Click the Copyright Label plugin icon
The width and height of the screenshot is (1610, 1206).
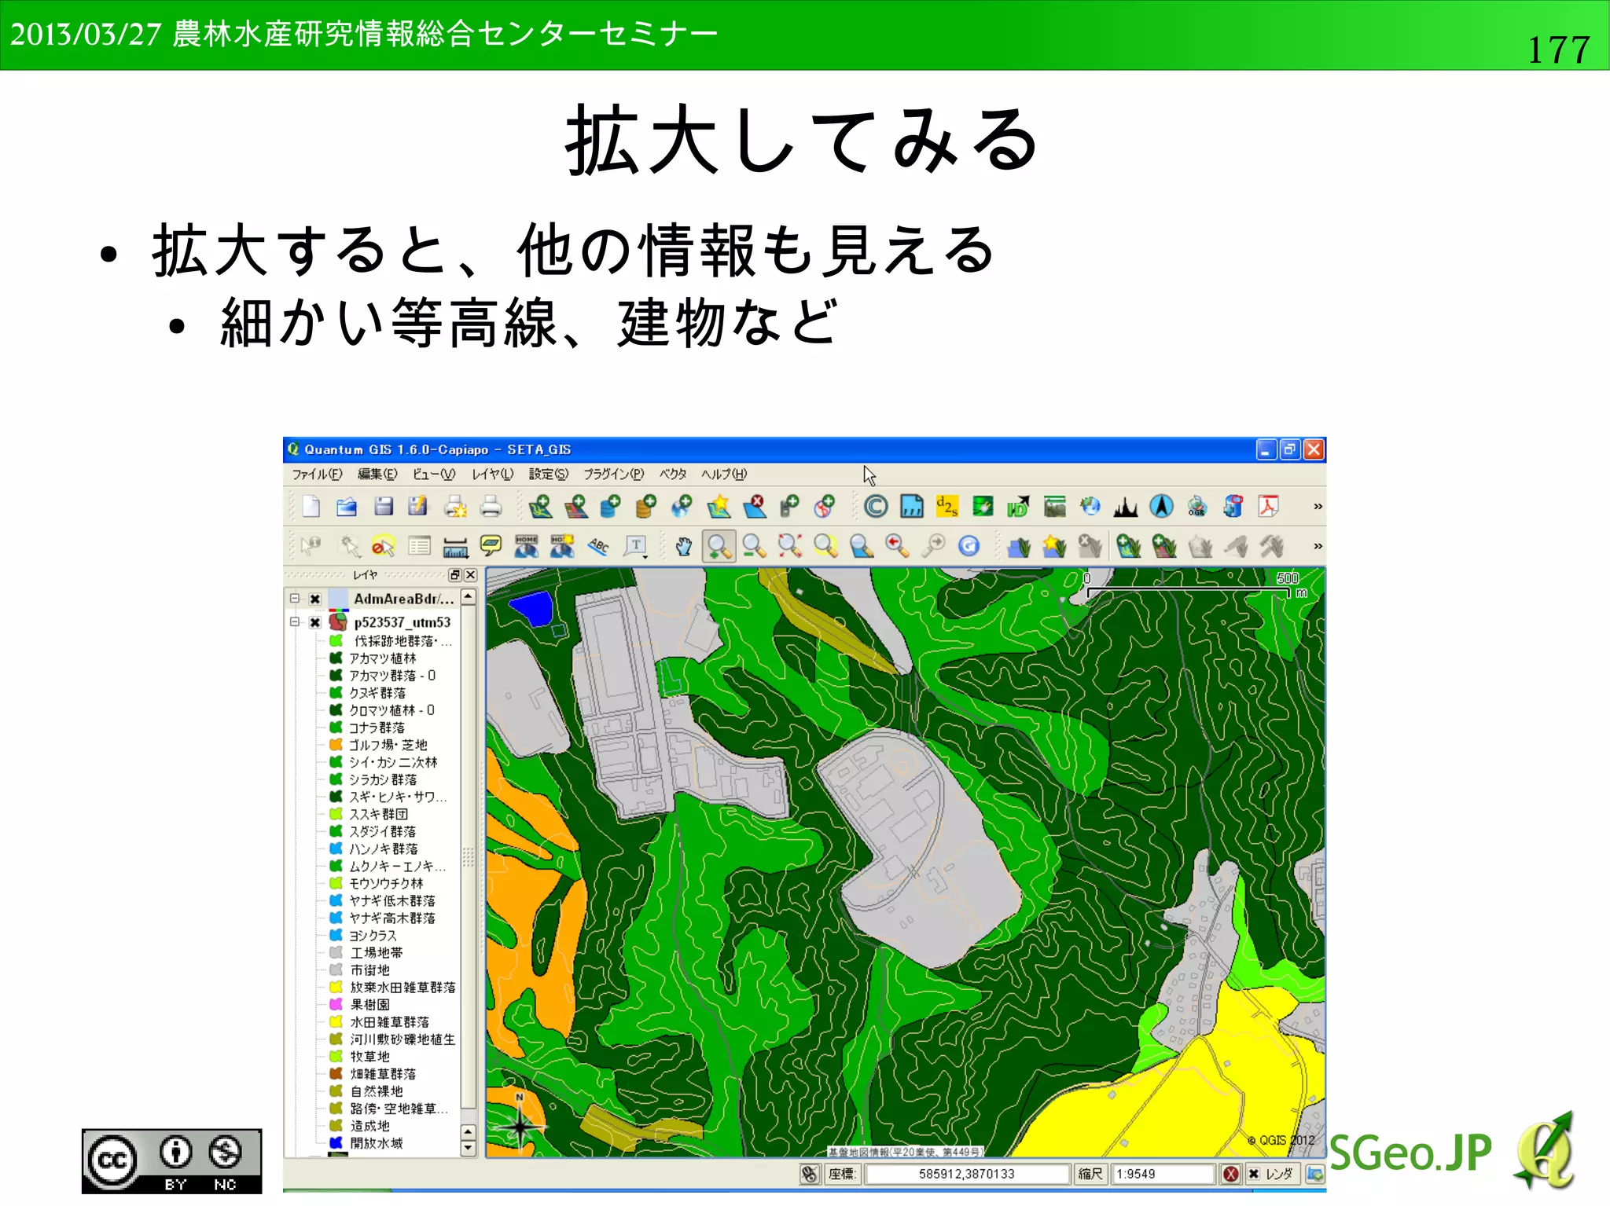click(876, 507)
